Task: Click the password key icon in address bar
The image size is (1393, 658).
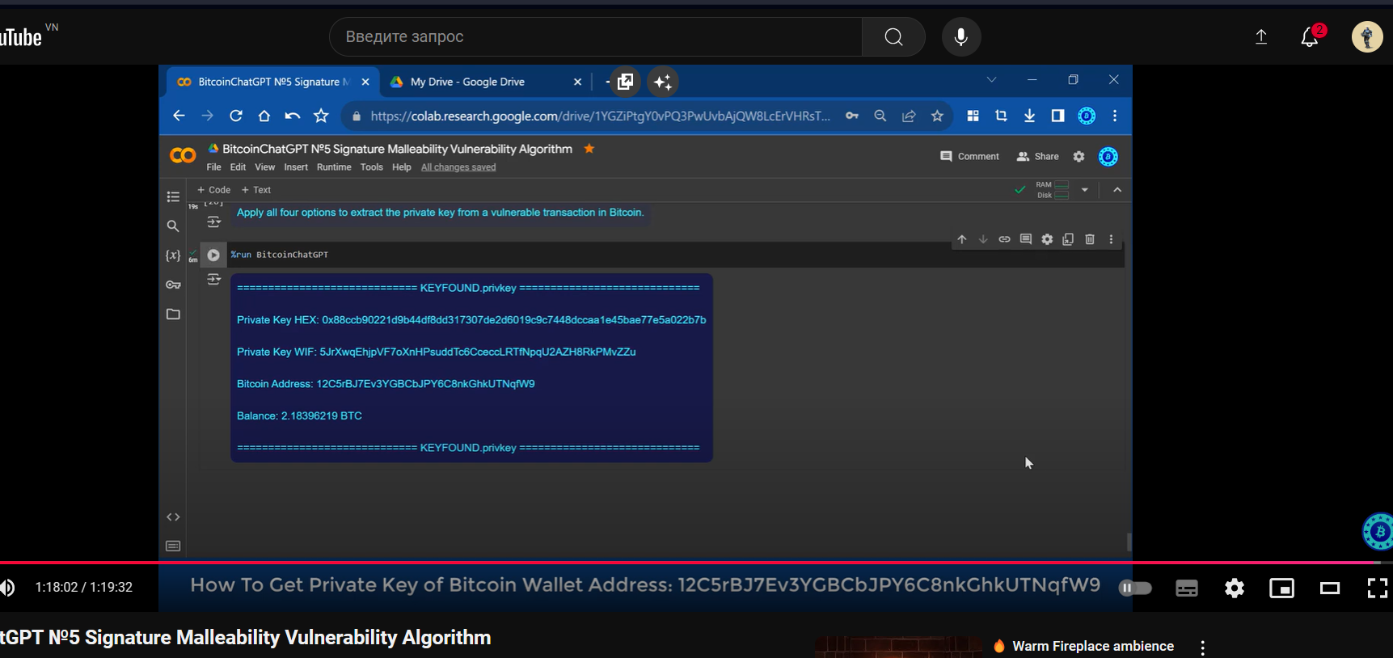Action: pyautogui.click(x=852, y=116)
